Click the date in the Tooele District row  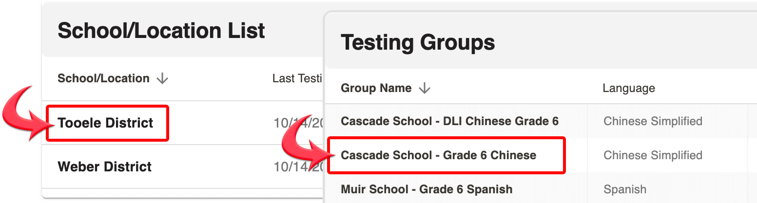298,123
